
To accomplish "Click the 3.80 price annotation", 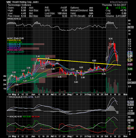I will tap(73, 69).
